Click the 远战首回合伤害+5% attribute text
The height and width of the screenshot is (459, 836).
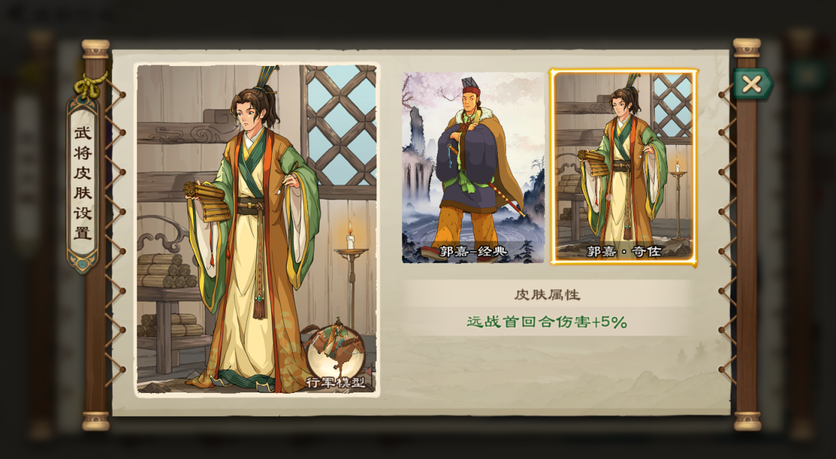click(x=547, y=322)
